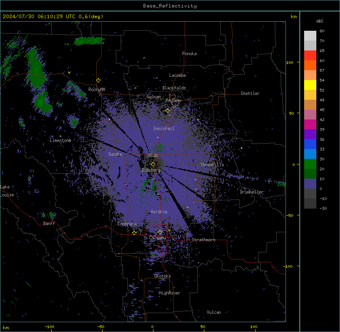Viewport: 340px width, 332px height.
Task: Click the HighRiver label
Action: point(170,293)
